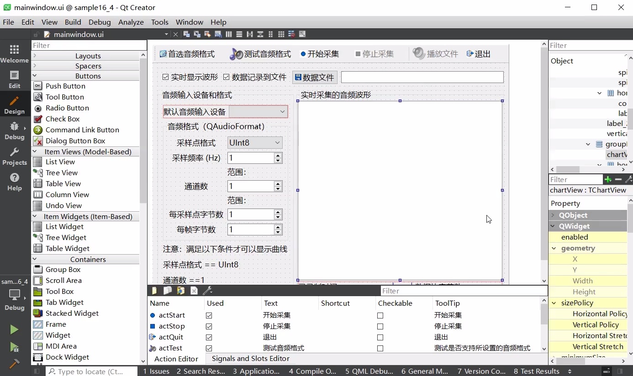Image resolution: width=633 pixels, height=376 pixels.
Task: Collapse the Spacers widget category
Action: (x=35, y=66)
